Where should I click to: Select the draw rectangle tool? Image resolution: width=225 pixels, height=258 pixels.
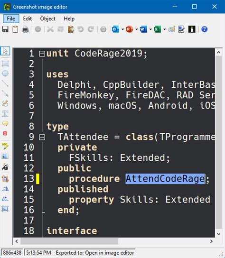click(5, 64)
